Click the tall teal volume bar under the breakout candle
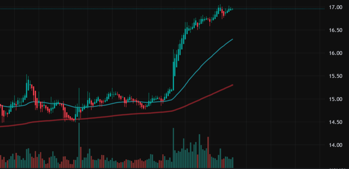This screenshot has height=169, width=349. click(173, 148)
